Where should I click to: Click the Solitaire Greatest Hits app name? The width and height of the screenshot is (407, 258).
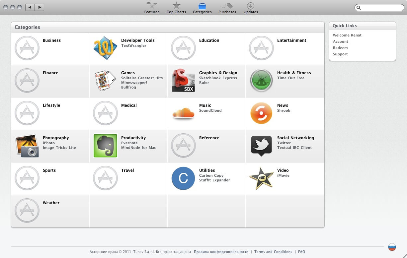pos(142,78)
